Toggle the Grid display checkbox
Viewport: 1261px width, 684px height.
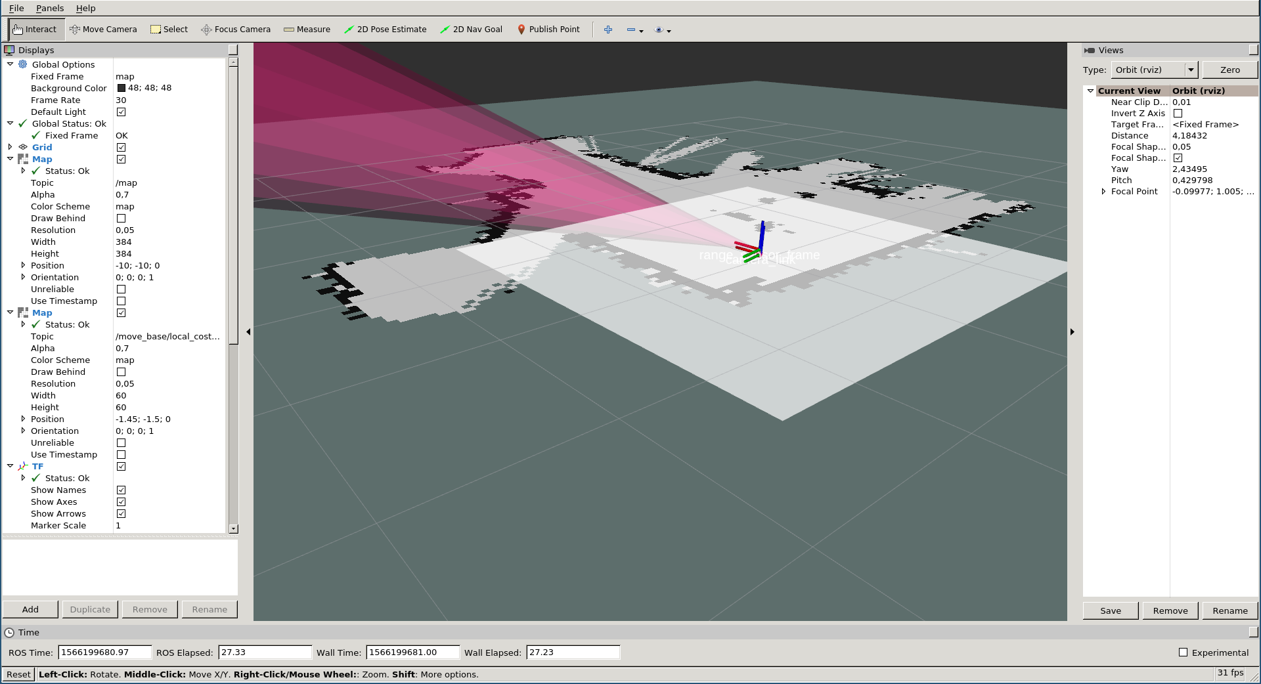pos(121,147)
